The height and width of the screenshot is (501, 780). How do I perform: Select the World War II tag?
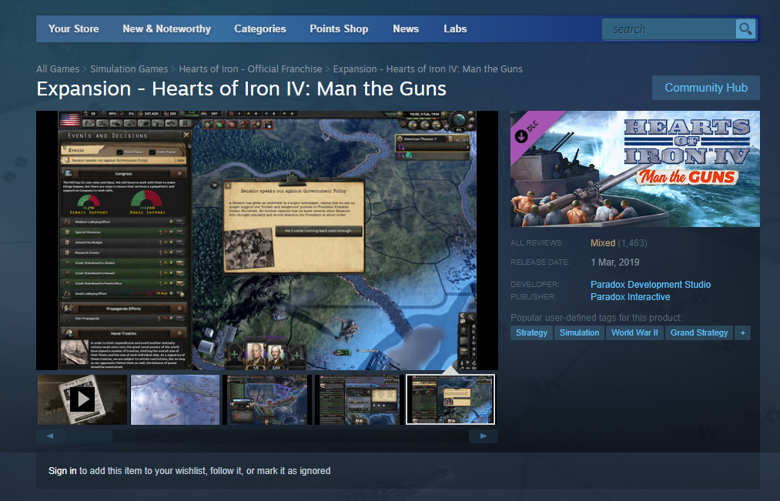(634, 333)
